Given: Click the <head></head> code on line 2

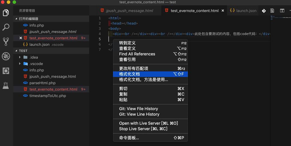Looking at the screenshot, I should (124, 23).
